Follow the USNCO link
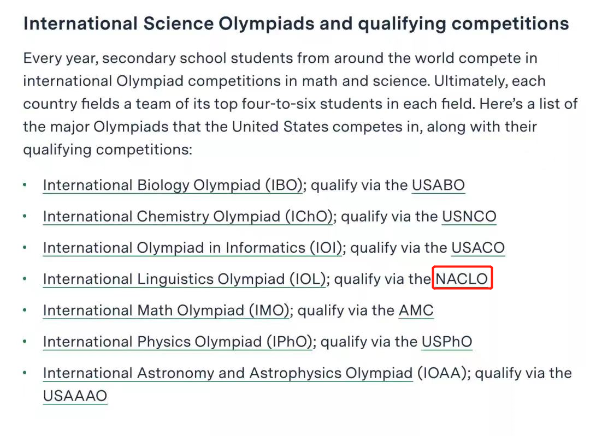The width and height of the screenshot is (590, 436). [x=469, y=217]
